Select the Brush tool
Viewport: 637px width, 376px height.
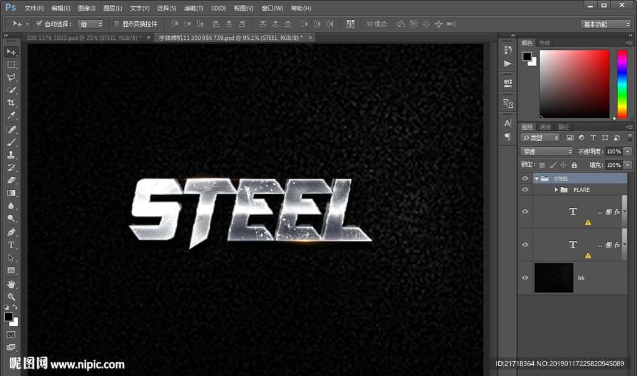tap(11, 142)
